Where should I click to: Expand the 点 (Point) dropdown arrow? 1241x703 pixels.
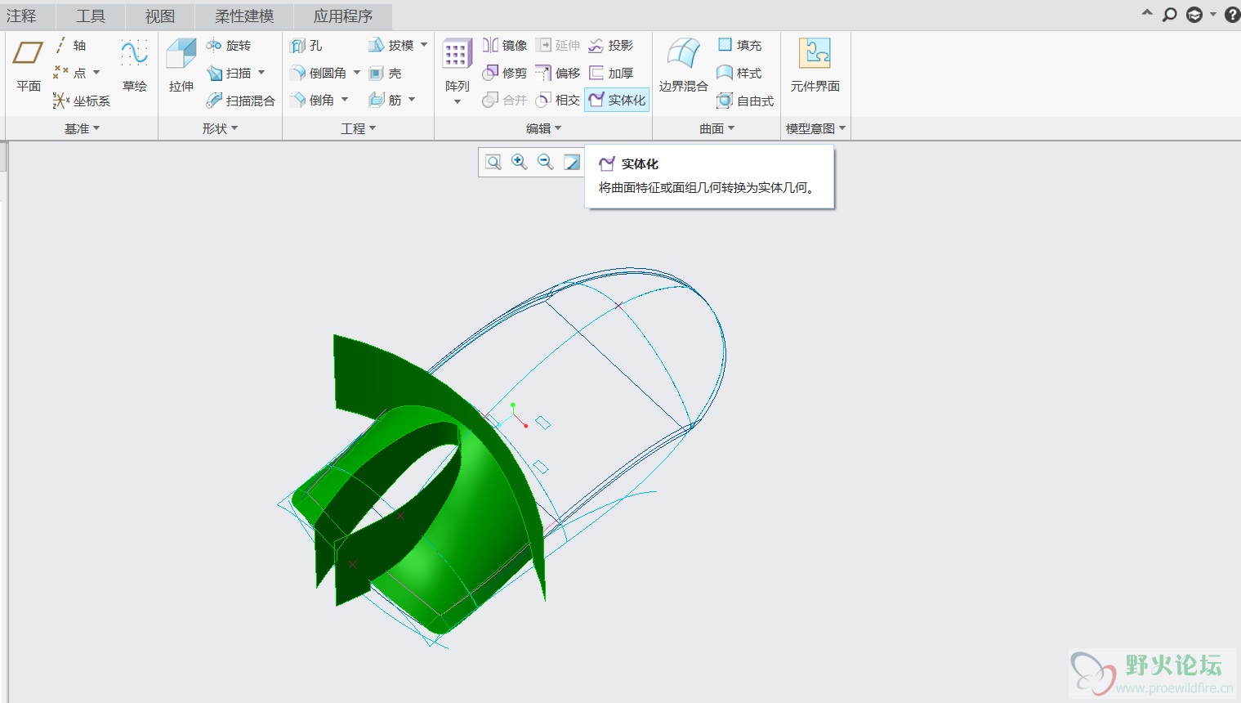point(96,73)
